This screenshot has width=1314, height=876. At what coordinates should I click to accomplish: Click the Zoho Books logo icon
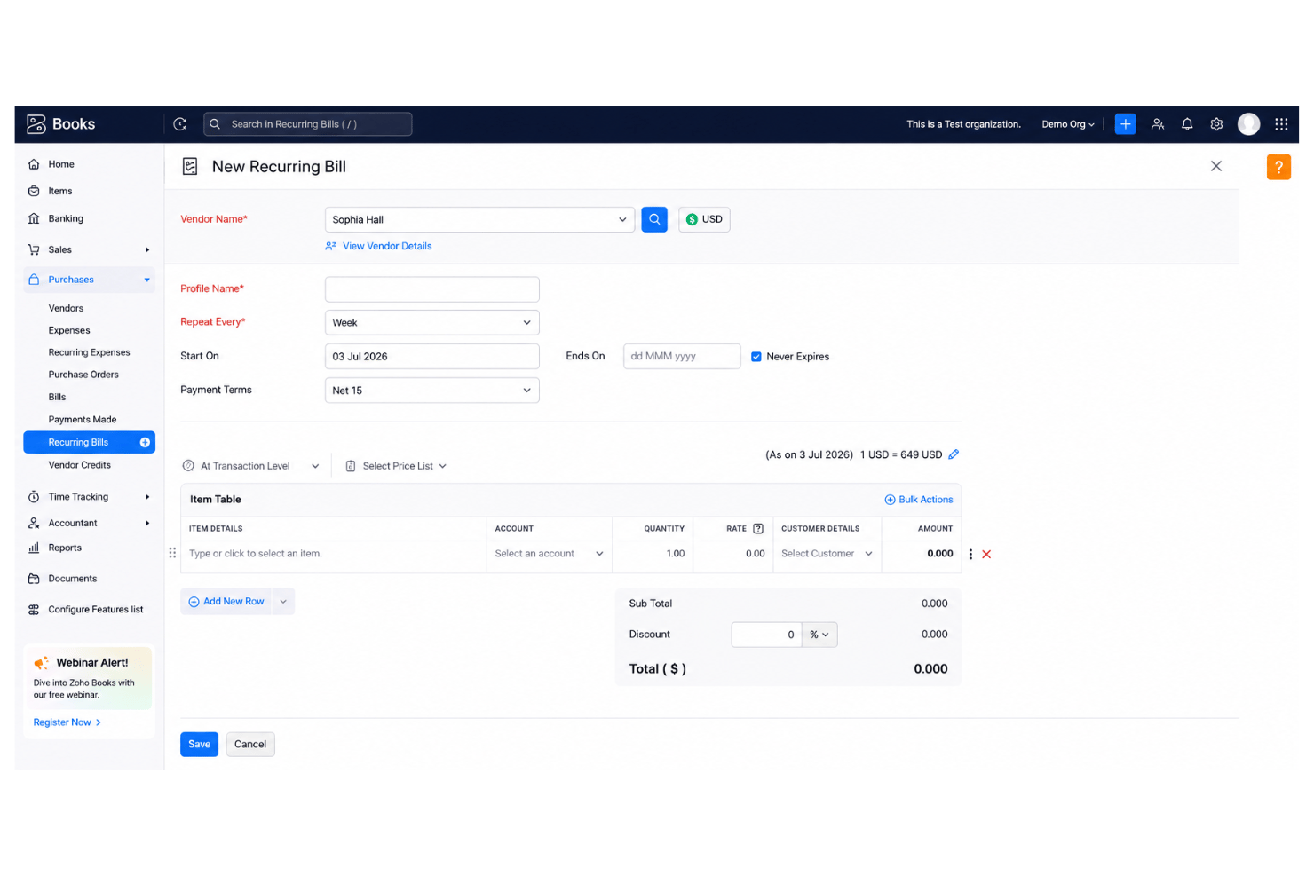click(36, 124)
